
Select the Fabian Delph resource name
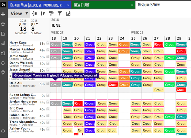tap(19, 115)
